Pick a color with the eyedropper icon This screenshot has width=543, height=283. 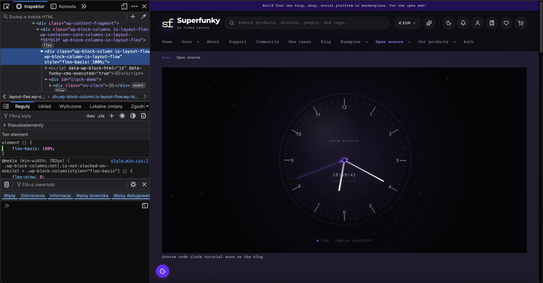coord(143,17)
